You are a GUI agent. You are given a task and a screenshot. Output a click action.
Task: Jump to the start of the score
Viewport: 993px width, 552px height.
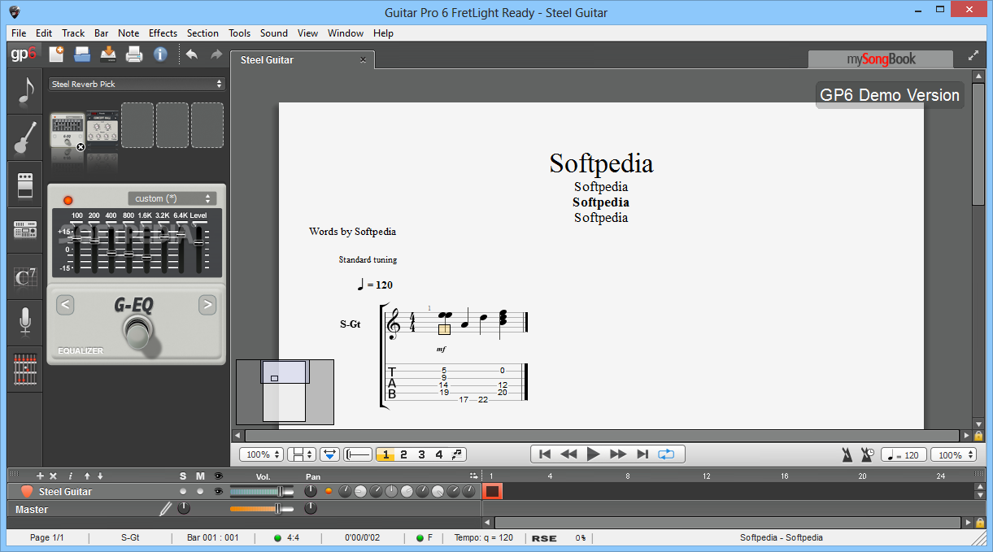tap(545, 454)
